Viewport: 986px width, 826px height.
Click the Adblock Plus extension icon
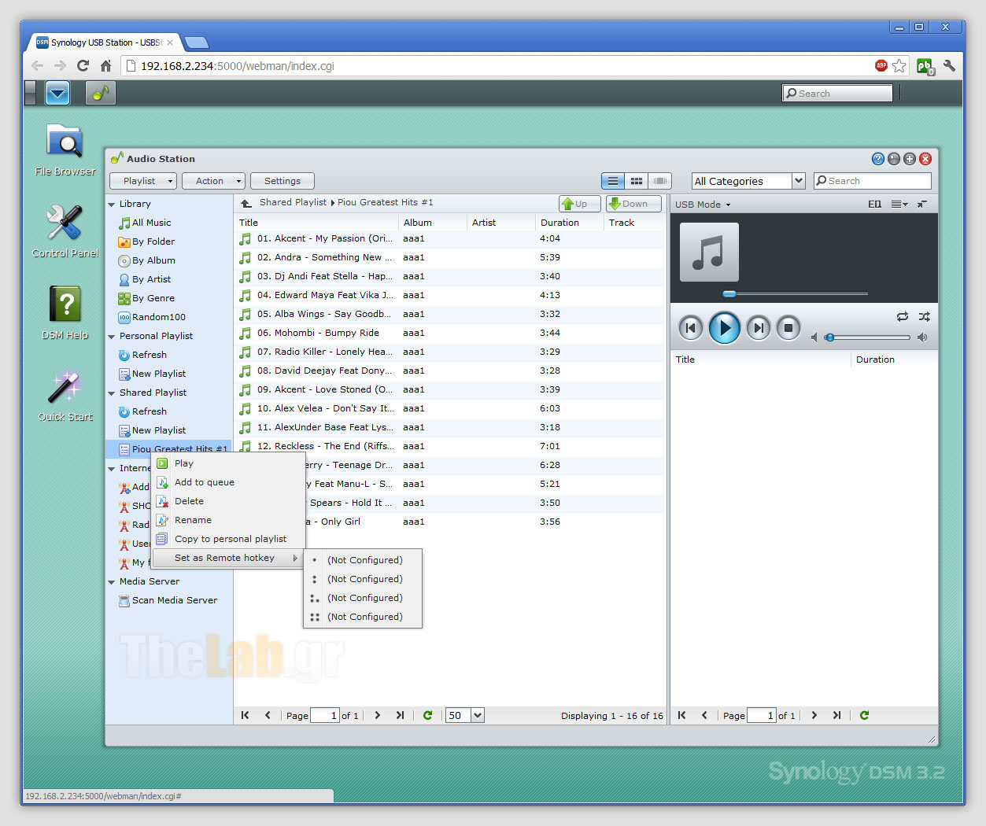(881, 66)
